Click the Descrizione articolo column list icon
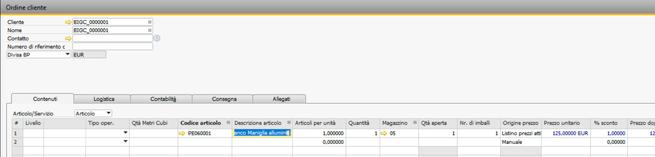The image size is (655, 157). click(289, 123)
